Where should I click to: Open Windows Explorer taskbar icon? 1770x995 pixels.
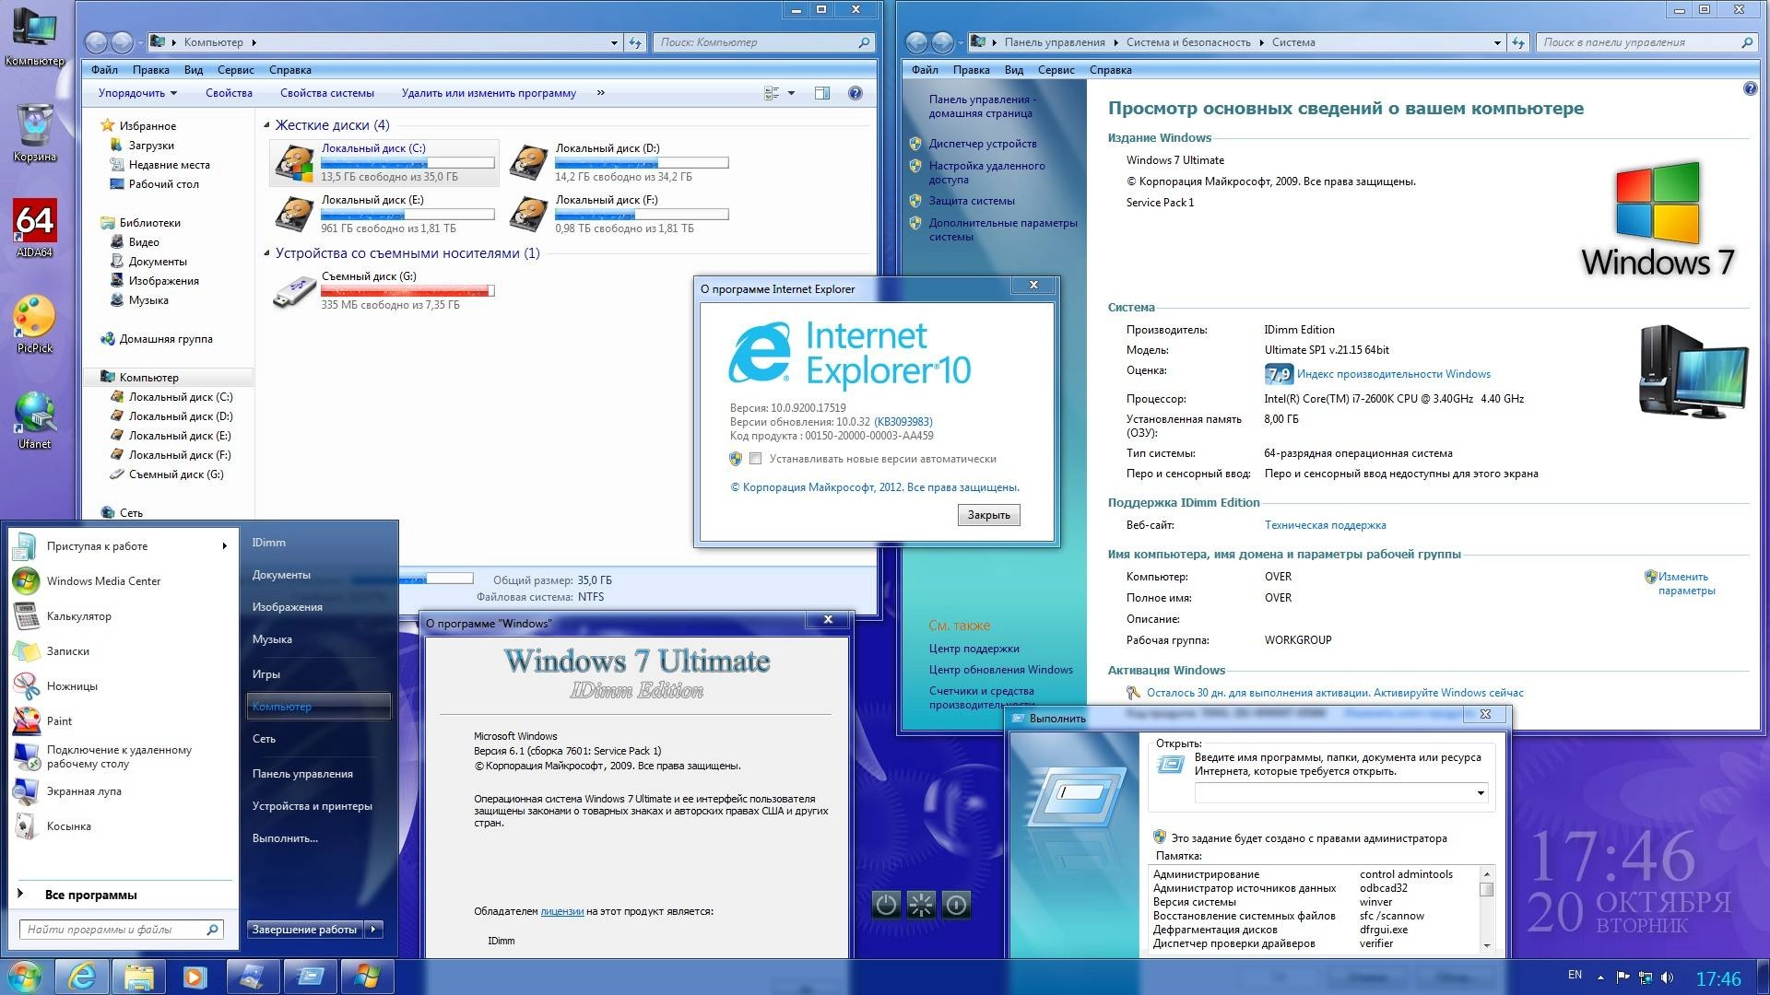(138, 977)
